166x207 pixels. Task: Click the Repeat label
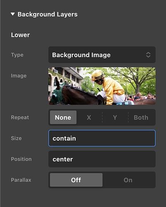(20, 117)
